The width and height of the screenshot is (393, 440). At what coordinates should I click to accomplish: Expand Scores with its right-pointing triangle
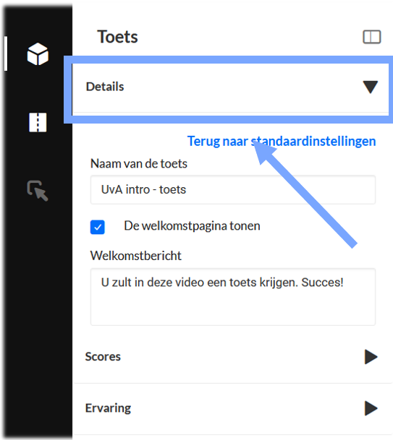pos(371,357)
